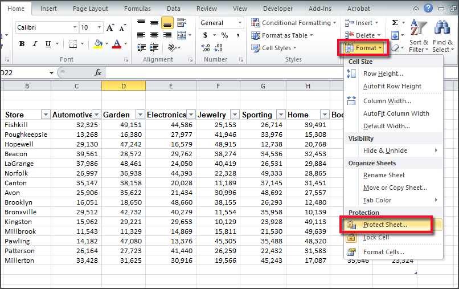Select Top Align icon

[141, 23]
